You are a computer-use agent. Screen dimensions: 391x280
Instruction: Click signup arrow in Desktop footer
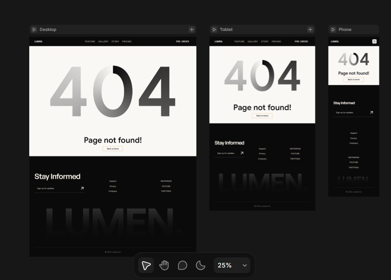pyautogui.click(x=82, y=188)
